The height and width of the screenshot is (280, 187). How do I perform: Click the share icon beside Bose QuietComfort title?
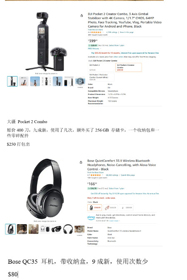coord(81,162)
